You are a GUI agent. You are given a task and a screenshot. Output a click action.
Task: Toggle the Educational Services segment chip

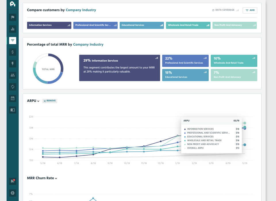pos(142,25)
